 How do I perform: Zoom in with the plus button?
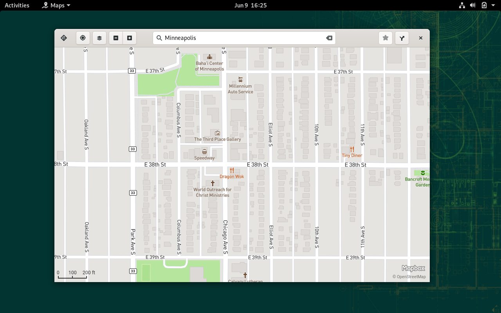click(130, 38)
